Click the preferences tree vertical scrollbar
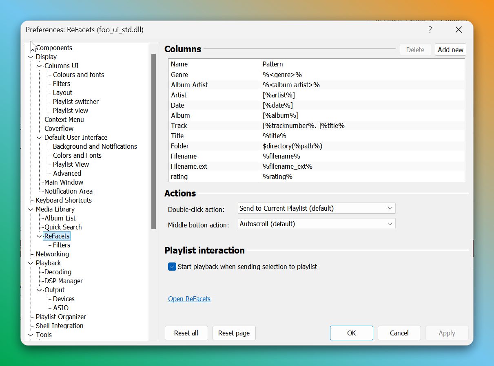Screen dimensions: 494x366 (154, 141)
